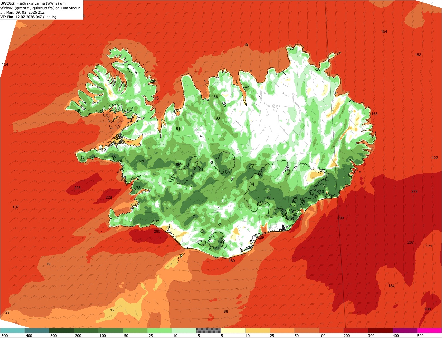Pick the legend swatch between -100 and -50
This screenshot has height=338, width=442.
tap(110, 330)
